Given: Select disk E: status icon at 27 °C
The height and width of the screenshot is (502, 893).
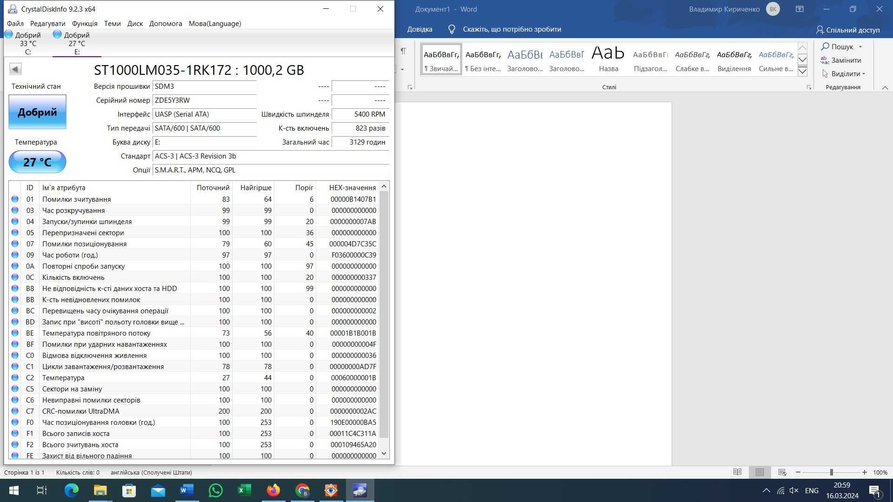Looking at the screenshot, I should pos(57,34).
